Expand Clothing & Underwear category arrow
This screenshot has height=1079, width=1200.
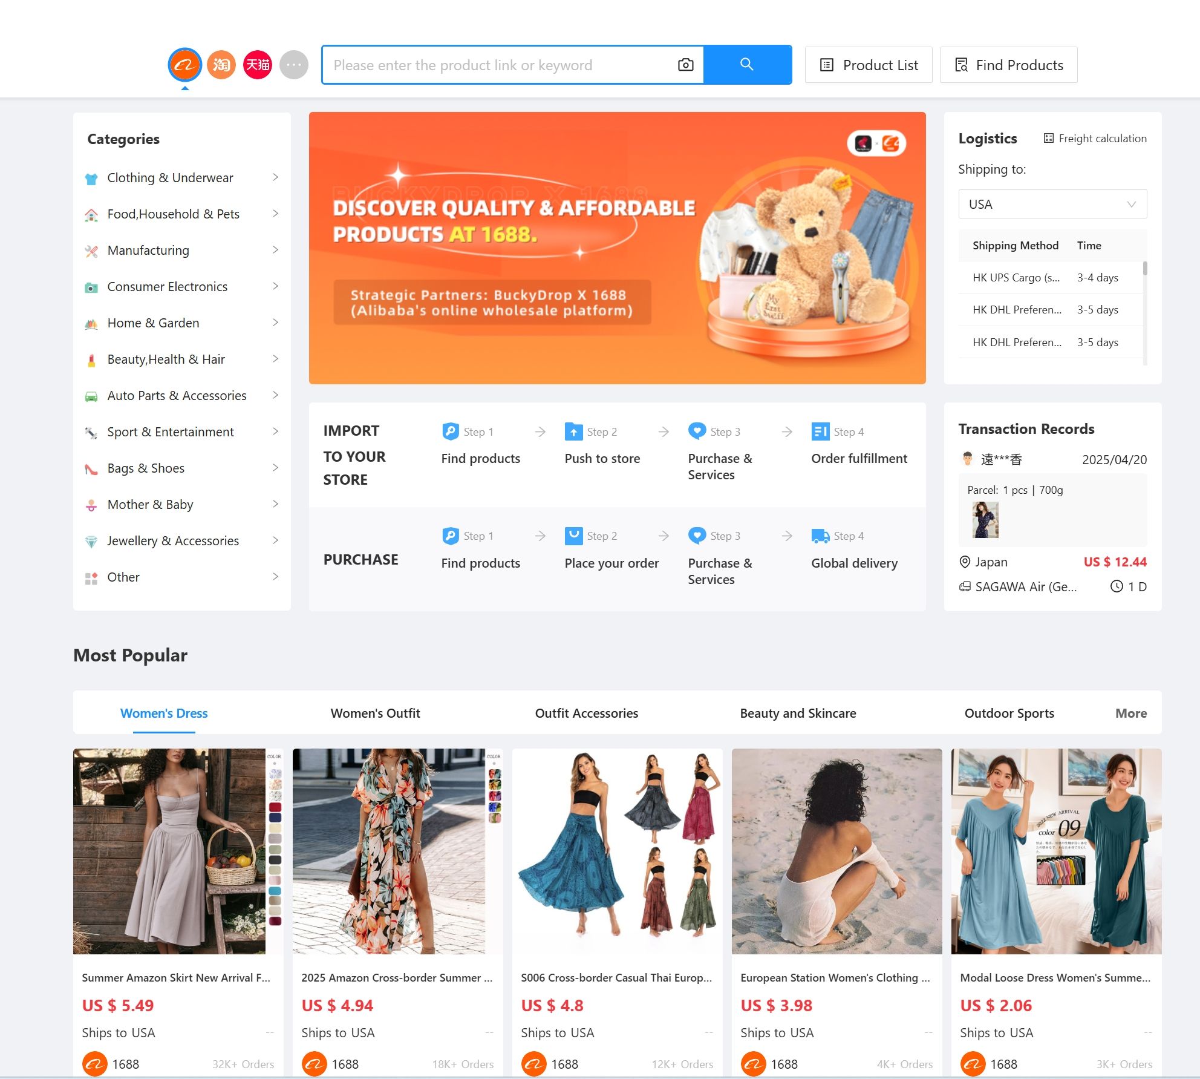(x=275, y=177)
